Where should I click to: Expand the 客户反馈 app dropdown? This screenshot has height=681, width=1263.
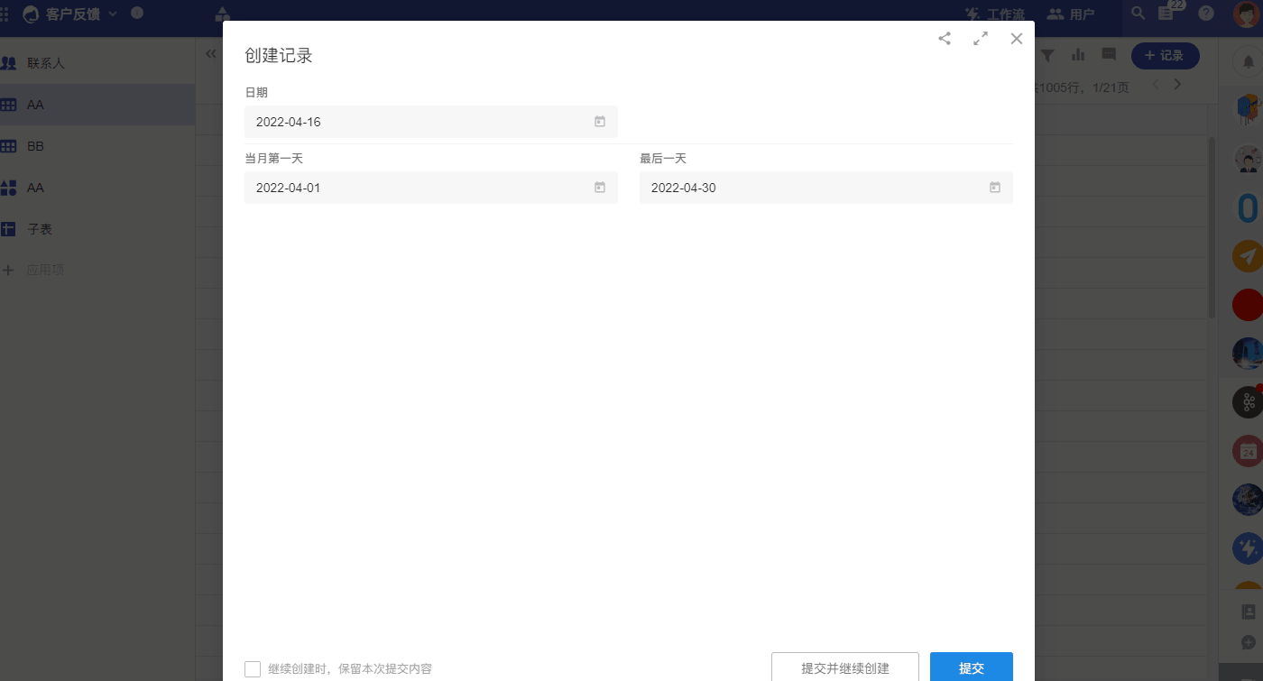click(113, 14)
